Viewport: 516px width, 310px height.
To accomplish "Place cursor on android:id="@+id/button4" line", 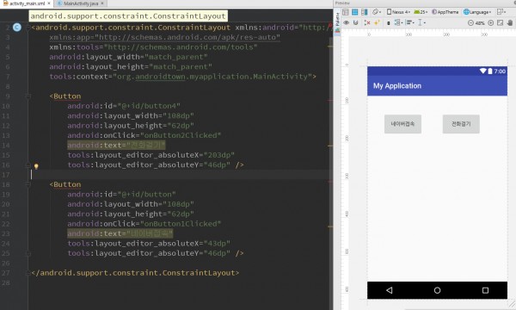I will pos(124,106).
